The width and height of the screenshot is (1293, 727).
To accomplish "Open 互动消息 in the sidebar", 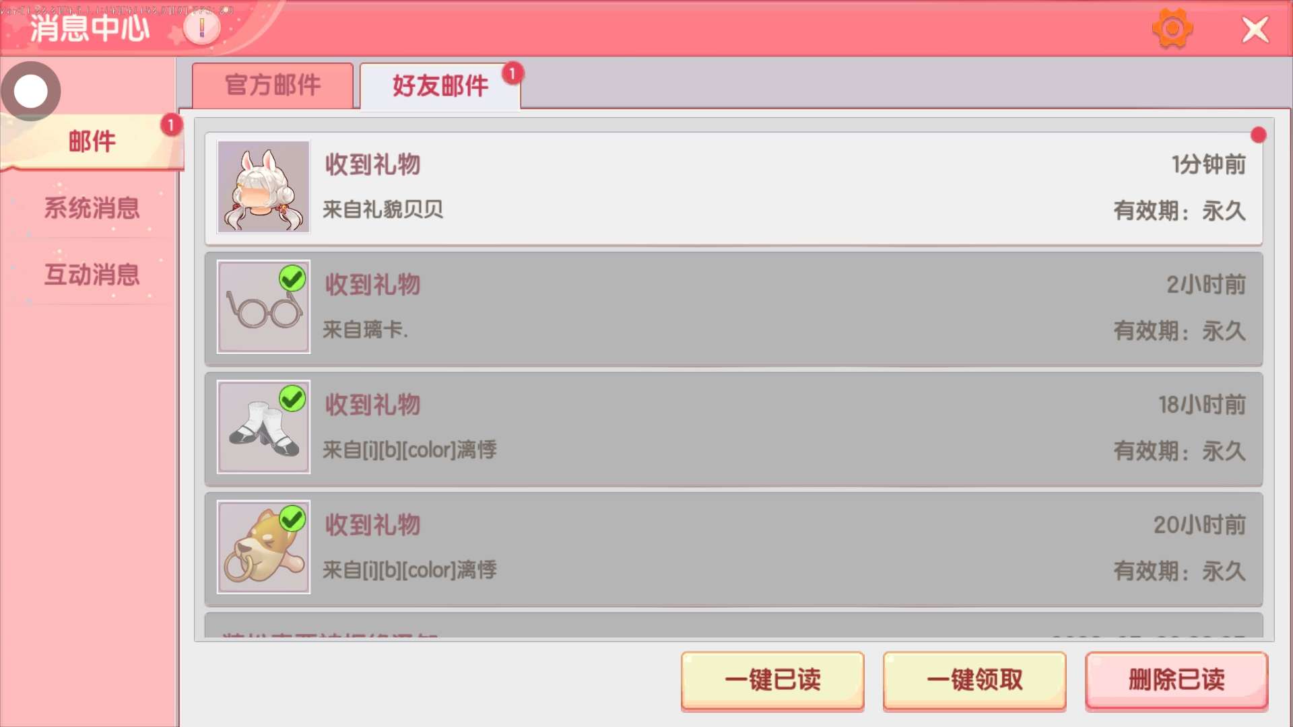I will point(92,275).
